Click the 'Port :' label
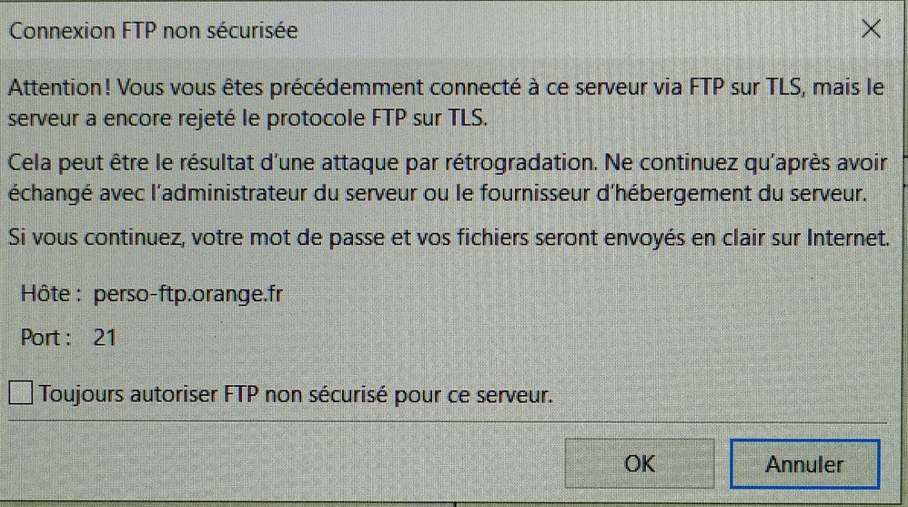 coord(46,338)
